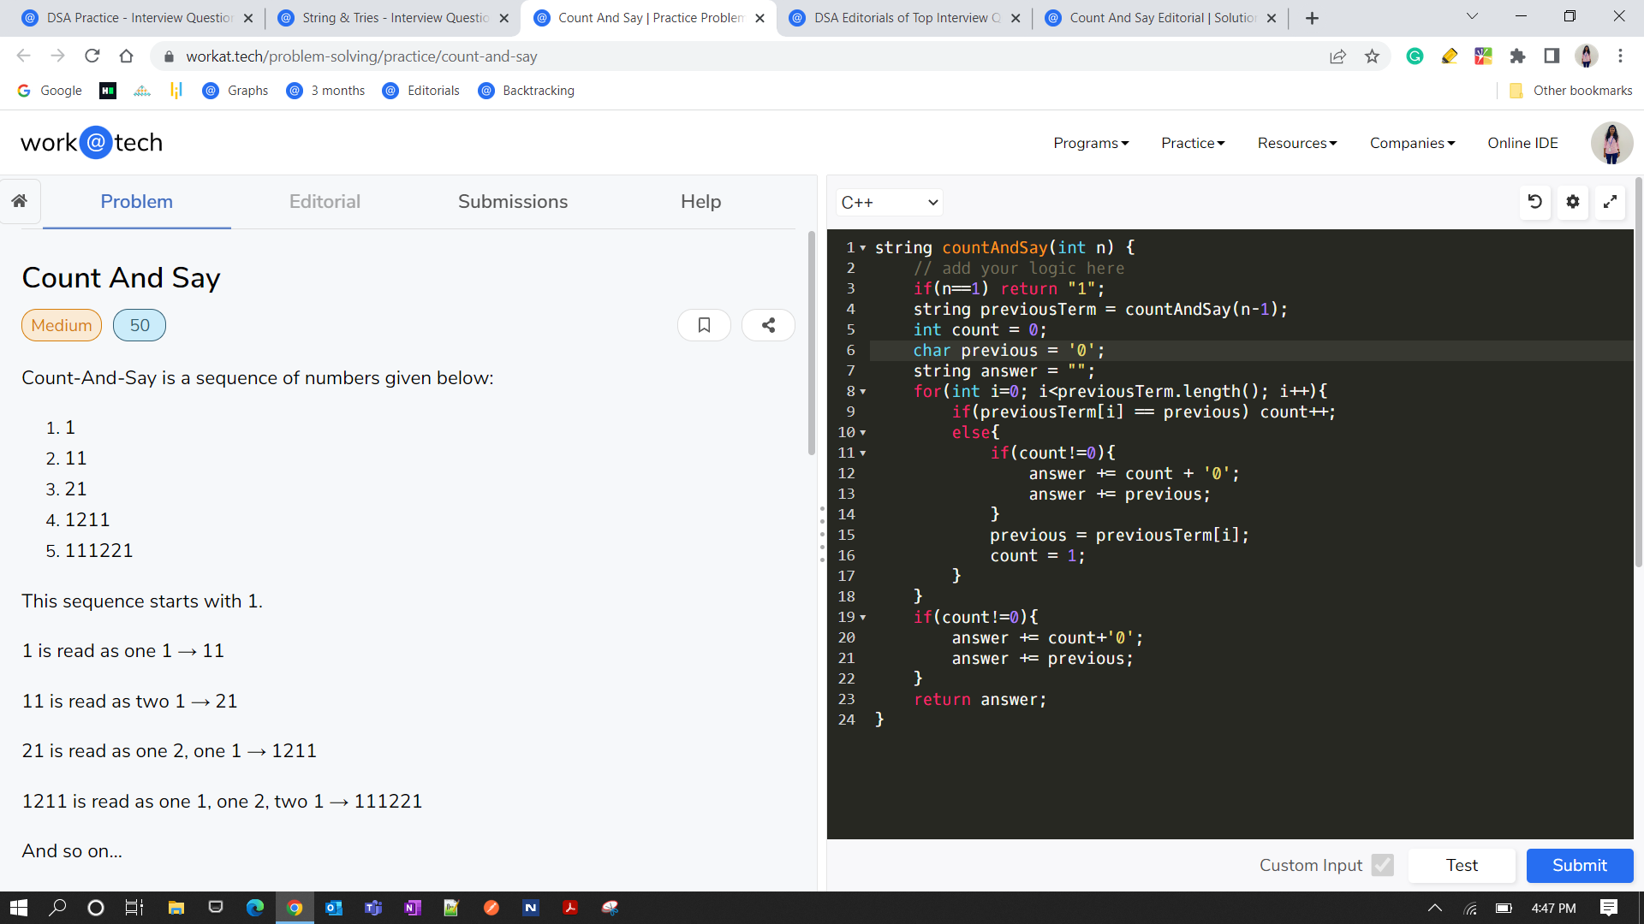The height and width of the screenshot is (924, 1644).
Task: Click the share icon for this problem
Action: coord(769,325)
